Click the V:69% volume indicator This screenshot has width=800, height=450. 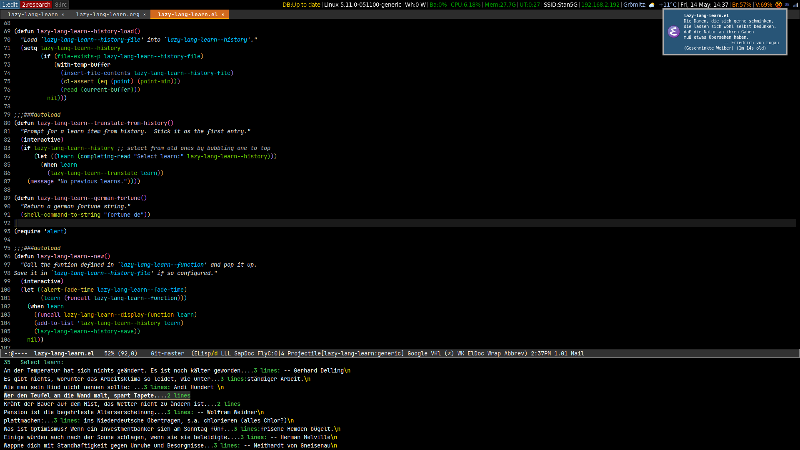[763, 5]
